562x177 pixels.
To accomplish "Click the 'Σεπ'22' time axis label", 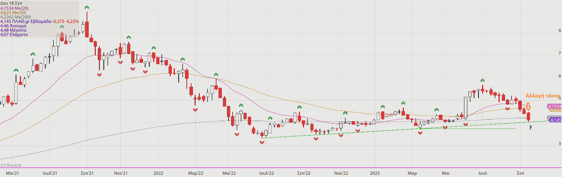I will [304, 173].
